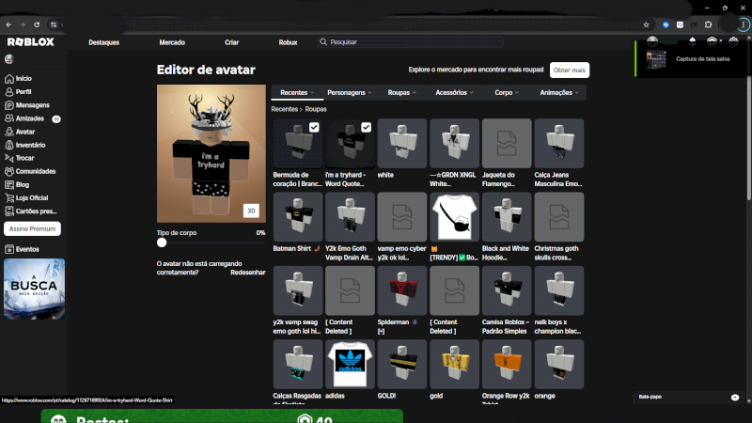
Task: Open Blog in sidebar
Action: click(17, 184)
